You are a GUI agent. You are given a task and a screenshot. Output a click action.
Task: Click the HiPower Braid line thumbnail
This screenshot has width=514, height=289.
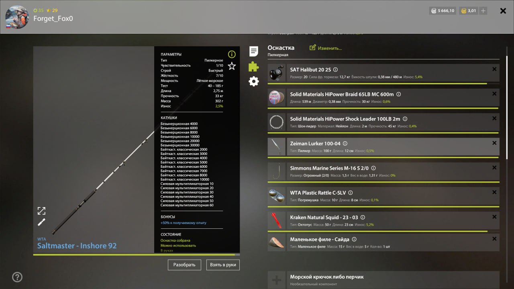(276, 98)
